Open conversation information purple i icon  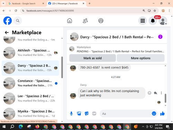pos(160,37)
